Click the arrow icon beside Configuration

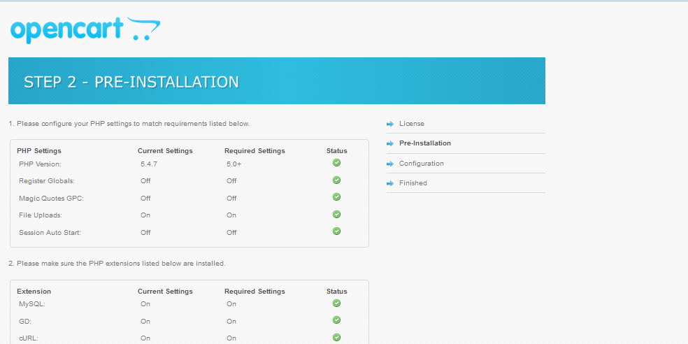point(390,164)
